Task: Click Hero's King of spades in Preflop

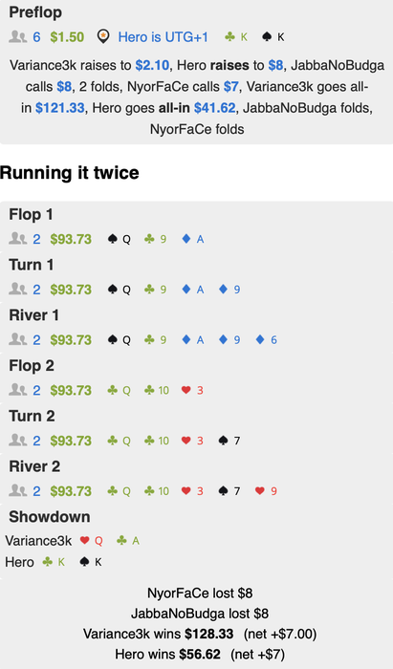Action: click(273, 37)
